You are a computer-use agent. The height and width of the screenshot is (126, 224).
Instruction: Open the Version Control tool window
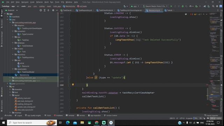click(111, 115)
